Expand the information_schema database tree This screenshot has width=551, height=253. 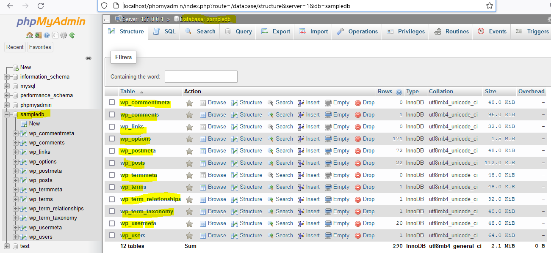click(x=6, y=77)
